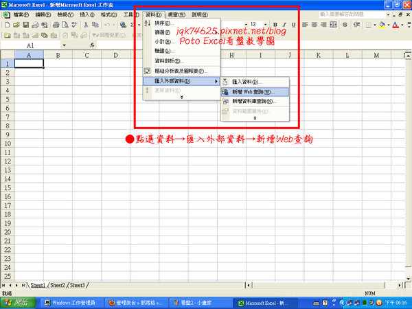Click the Insert Function fx icon
The image size is (412, 309).
pos(92,45)
